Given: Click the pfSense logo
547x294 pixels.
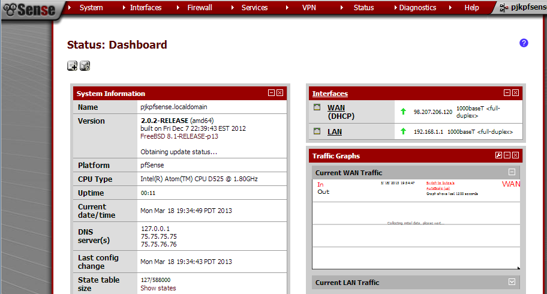Looking at the screenshot, I should 31,9.
